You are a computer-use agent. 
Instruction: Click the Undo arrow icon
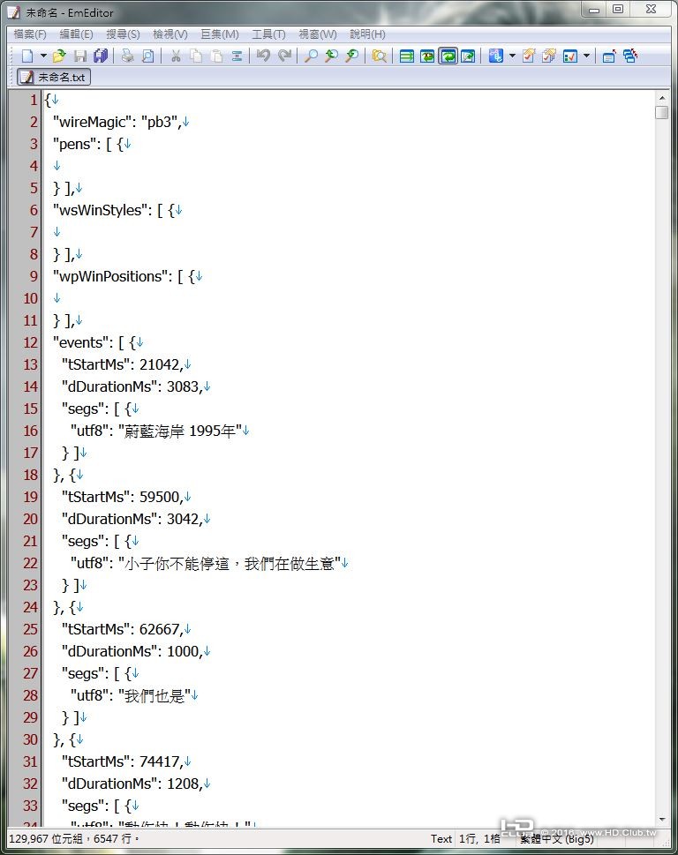263,56
